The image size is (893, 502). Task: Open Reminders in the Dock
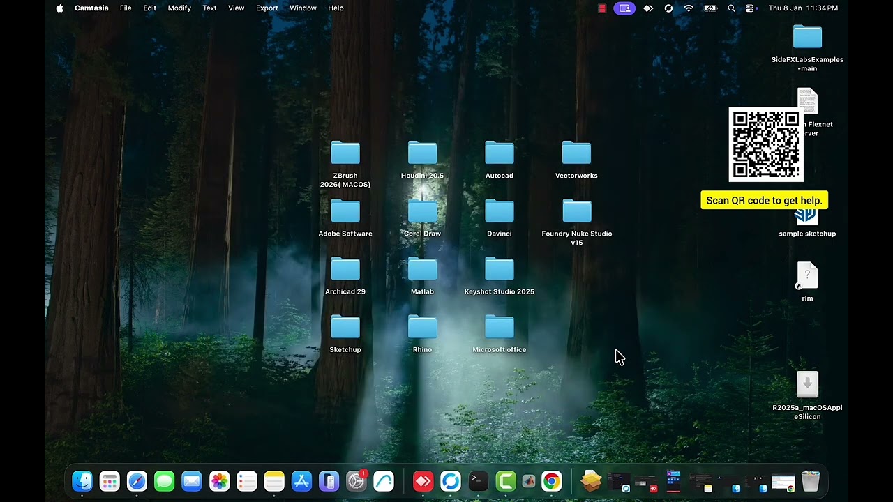pyautogui.click(x=247, y=481)
